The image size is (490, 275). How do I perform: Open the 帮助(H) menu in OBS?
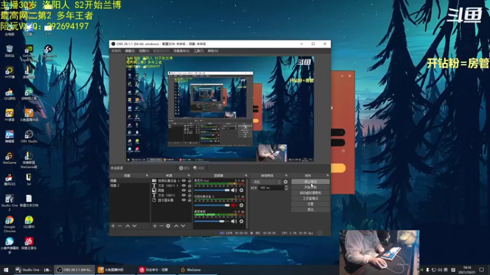point(213,51)
